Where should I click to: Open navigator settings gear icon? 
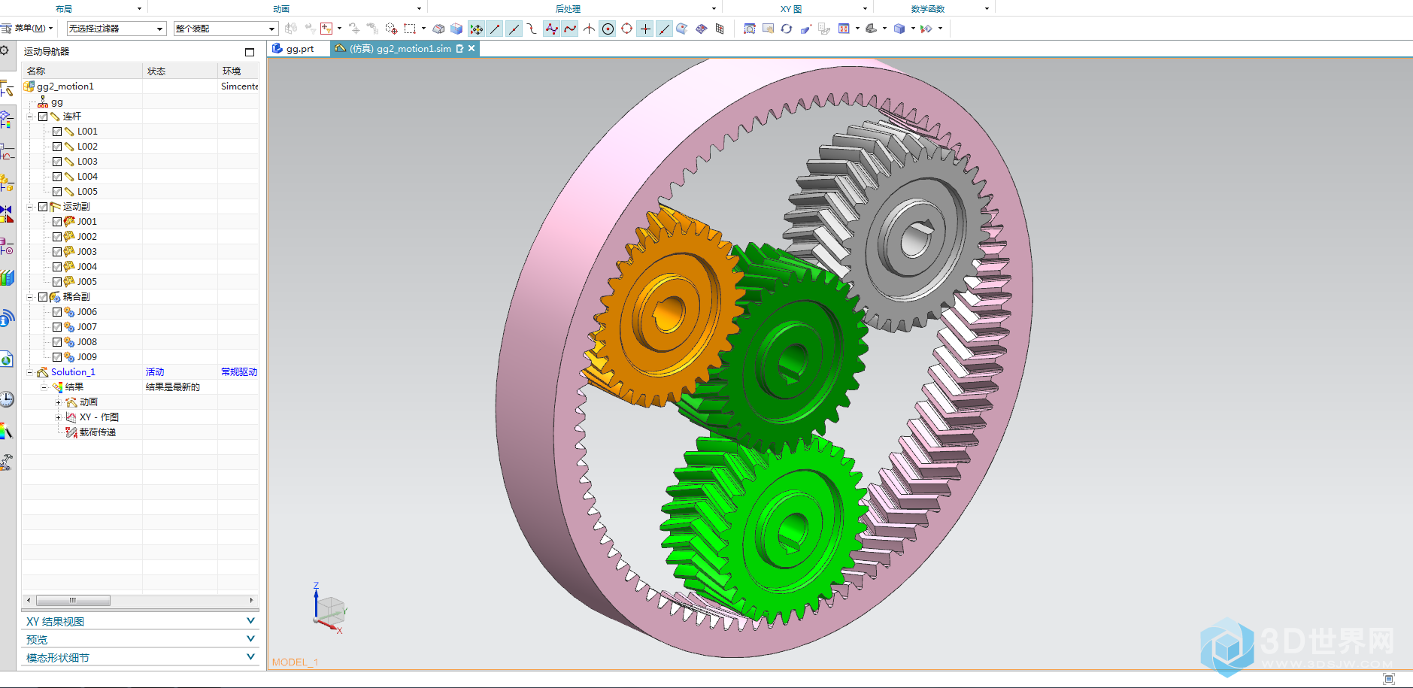tap(5, 50)
